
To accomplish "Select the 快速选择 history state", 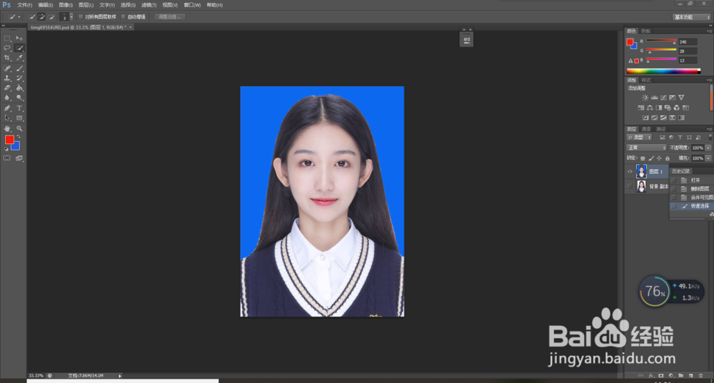I will point(692,206).
